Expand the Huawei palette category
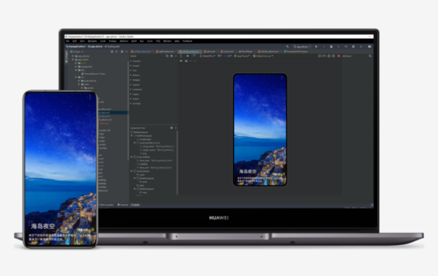This screenshot has width=438, height=276. point(131,66)
